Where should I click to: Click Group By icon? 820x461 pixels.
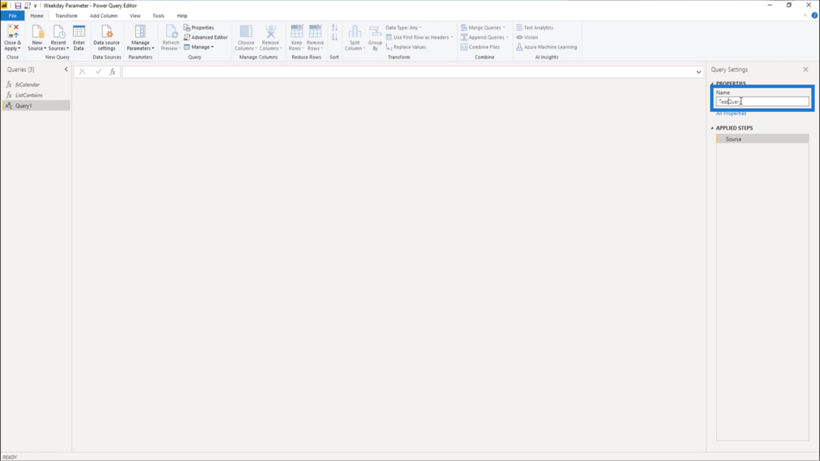[x=375, y=32]
